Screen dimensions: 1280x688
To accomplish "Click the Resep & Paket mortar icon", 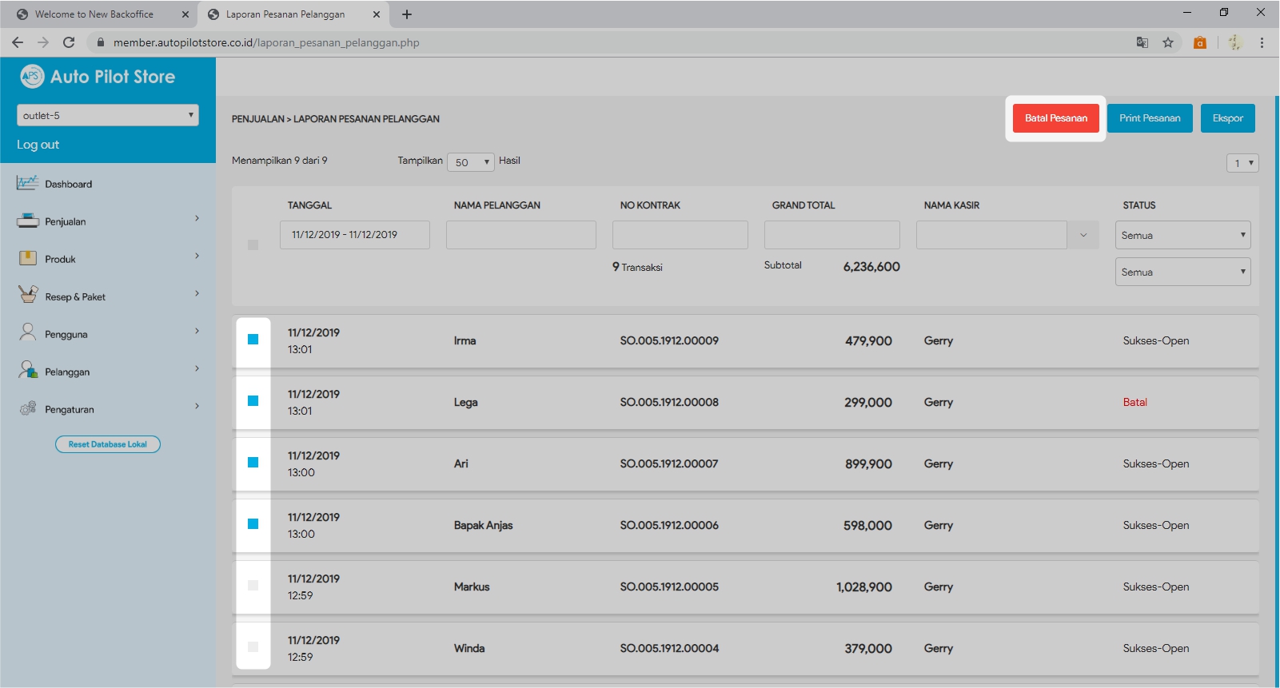I will pos(28,295).
